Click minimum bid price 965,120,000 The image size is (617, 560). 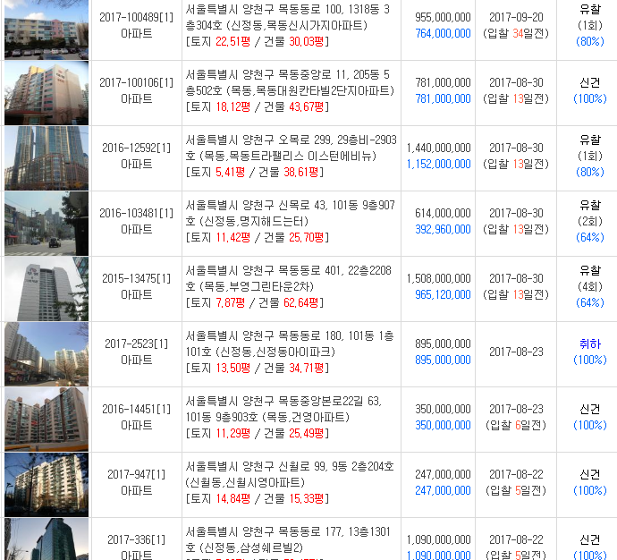click(443, 294)
